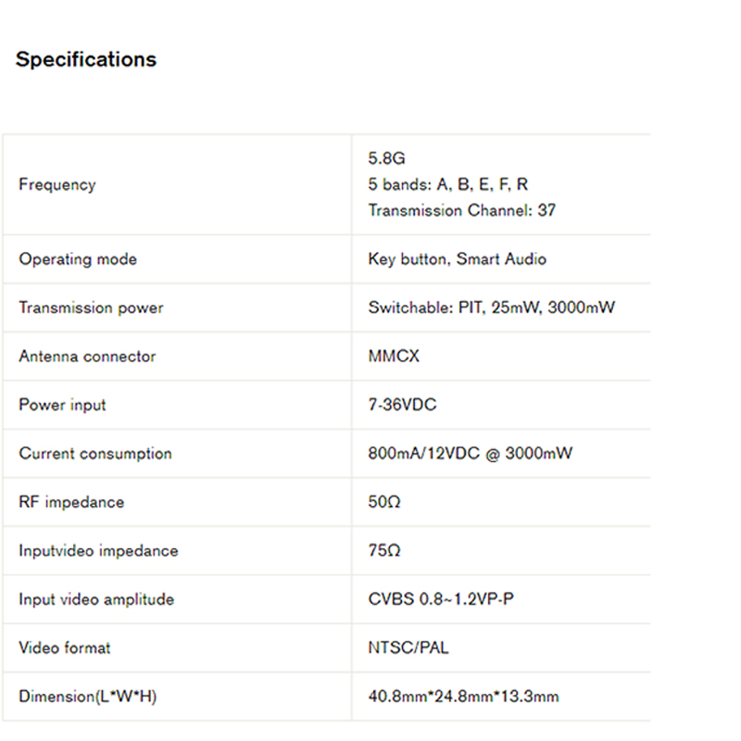Select the Power input label
741x741 pixels.
tap(62, 405)
